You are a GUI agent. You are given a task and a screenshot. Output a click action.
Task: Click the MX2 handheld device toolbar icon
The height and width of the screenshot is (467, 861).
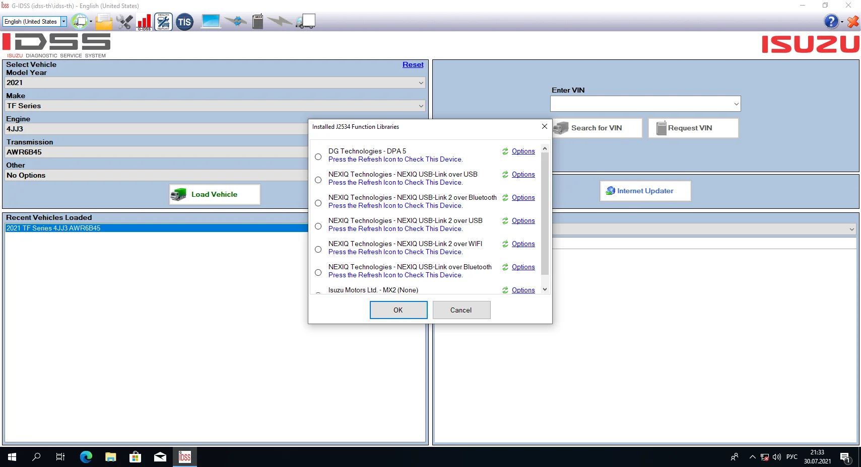257,22
